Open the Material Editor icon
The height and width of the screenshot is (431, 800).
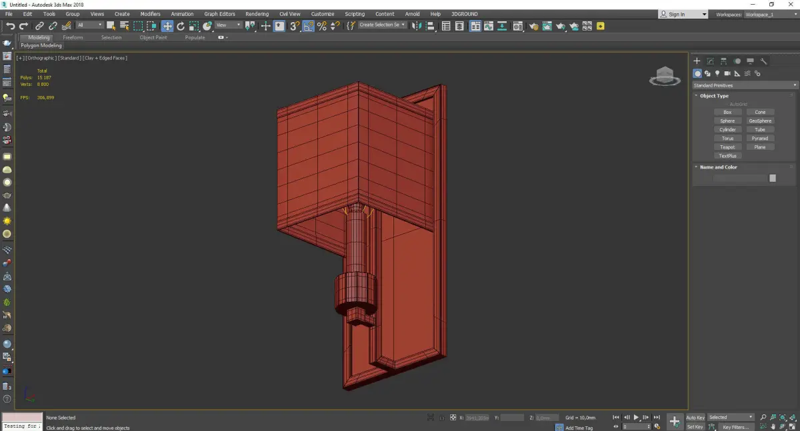point(517,26)
